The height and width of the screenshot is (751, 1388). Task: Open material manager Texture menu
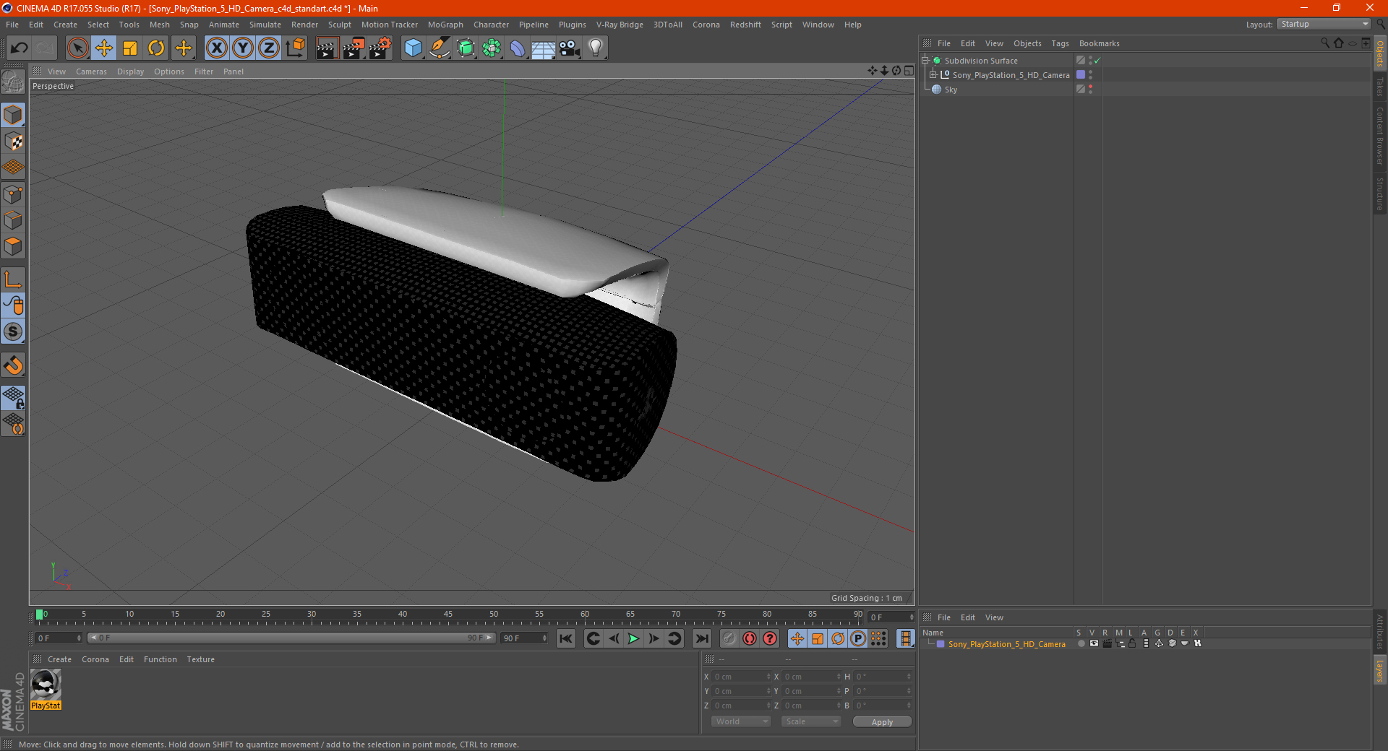click(201, 659)
